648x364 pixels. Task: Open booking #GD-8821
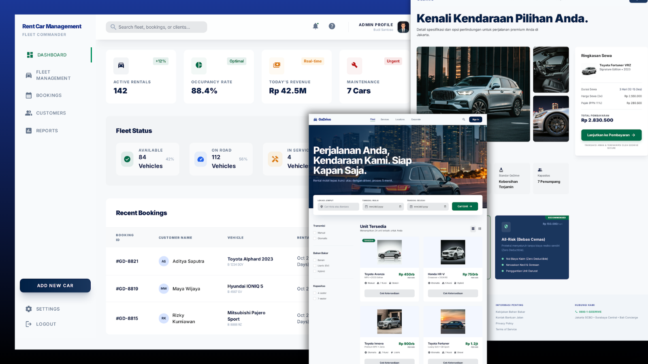(127, 261)
